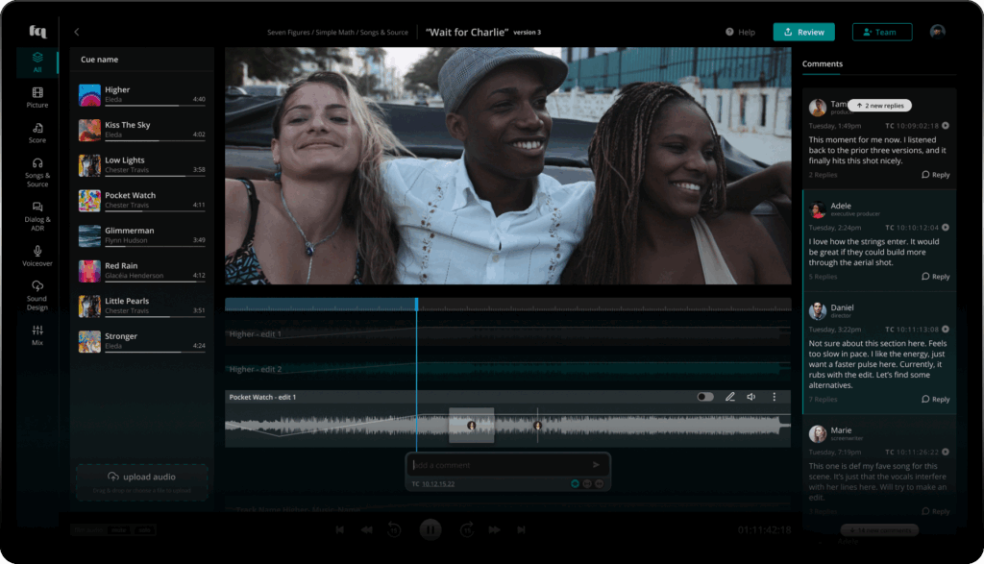Expand the 7 Replies on Daniel's comment
The height and width of the screenshot is (564, 984).
pyautogui.click(x=823, y=399)
